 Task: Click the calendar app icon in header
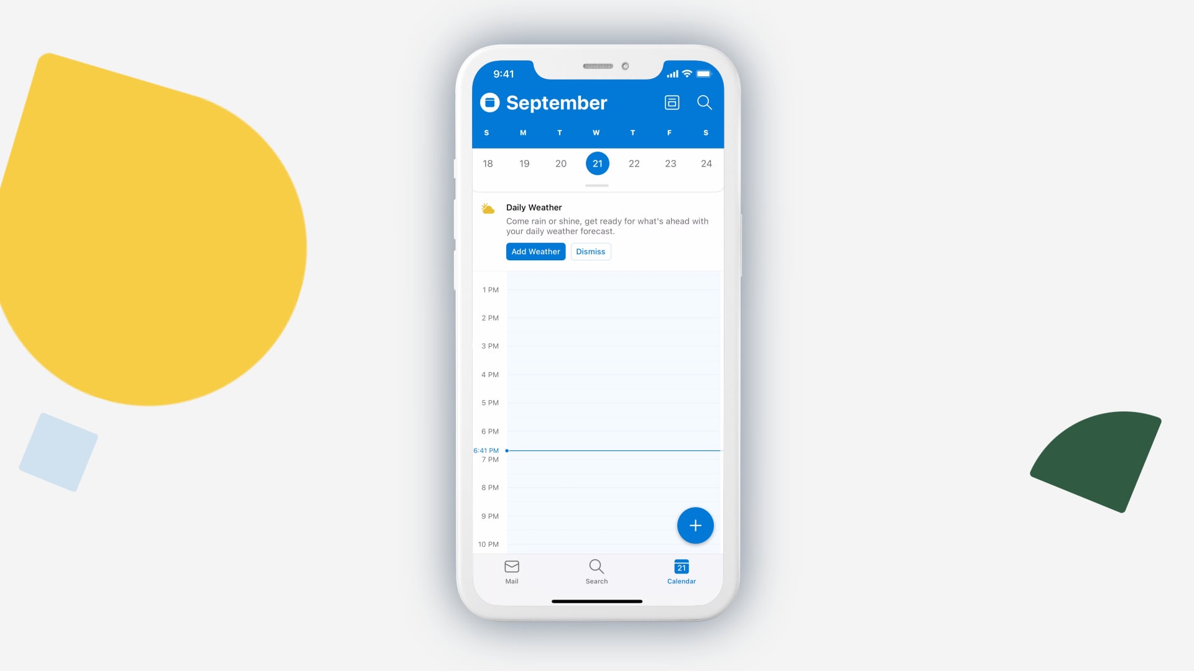(489, 102)
